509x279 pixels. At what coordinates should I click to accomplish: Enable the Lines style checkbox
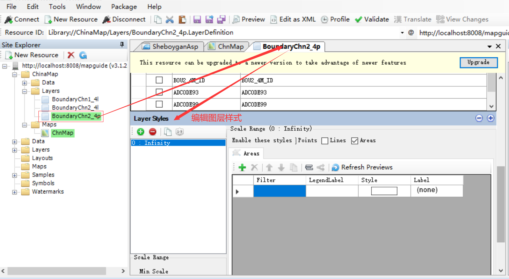point(325,141)
